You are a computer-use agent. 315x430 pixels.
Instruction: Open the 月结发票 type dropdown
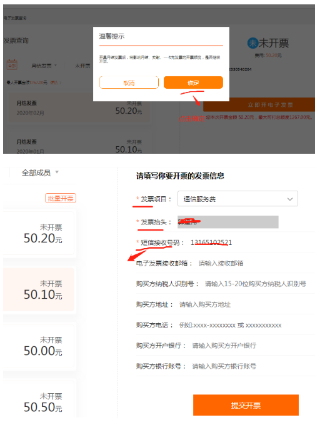(x=44, y=66)
